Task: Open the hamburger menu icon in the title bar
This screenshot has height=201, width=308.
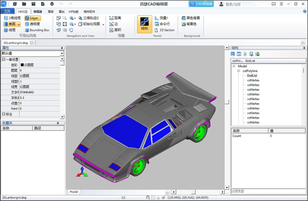Action: click(281, 4)
